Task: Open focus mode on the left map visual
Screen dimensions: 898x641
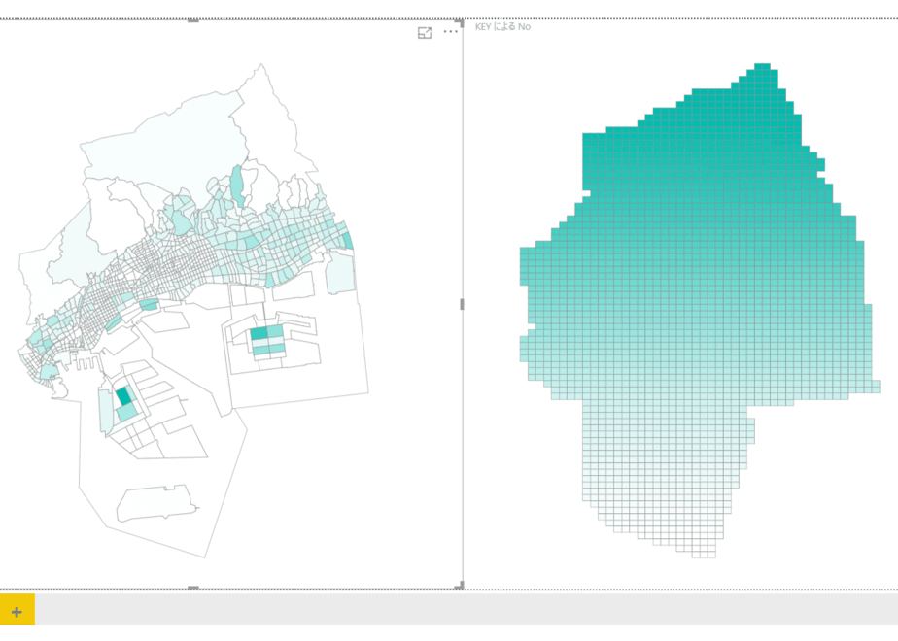Action: click(x=425, y=33)
